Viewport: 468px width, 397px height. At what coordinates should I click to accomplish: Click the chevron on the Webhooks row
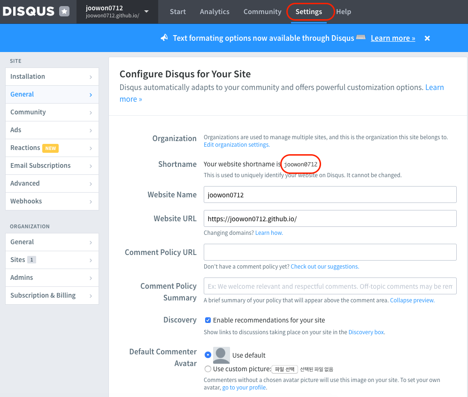coord(91,202)
